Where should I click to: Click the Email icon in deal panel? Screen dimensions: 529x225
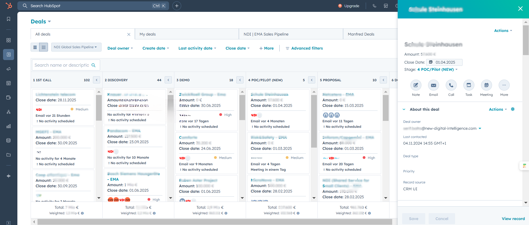tap(433, 85)
